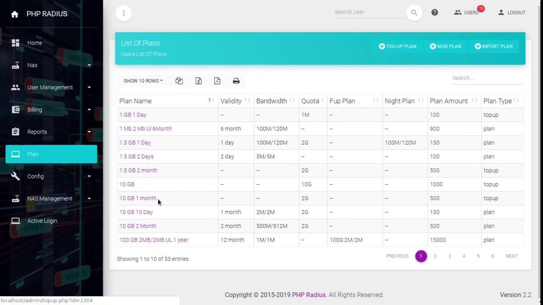Go to page 2 of plans
This screenshot has height=305, width=543.
pos(435,256)
